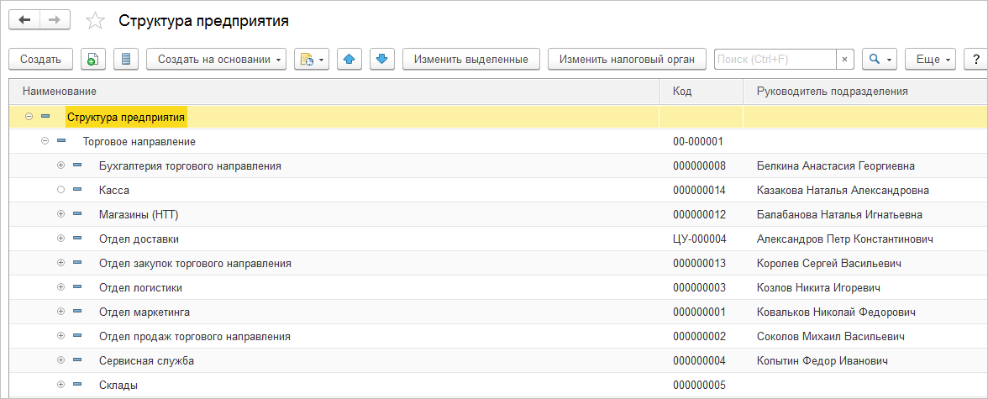Viewport: 988px width, 399px height.
Task: Collapse the 'Торговое направление' tree node
Action: 45,141
